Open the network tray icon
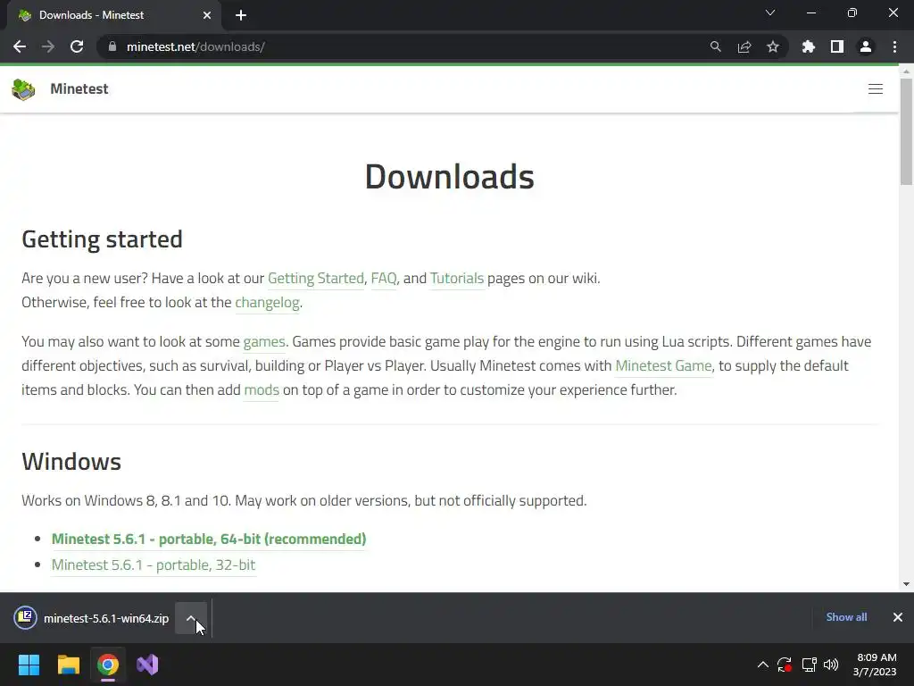The image size is (914, 686). click(809, 665)
